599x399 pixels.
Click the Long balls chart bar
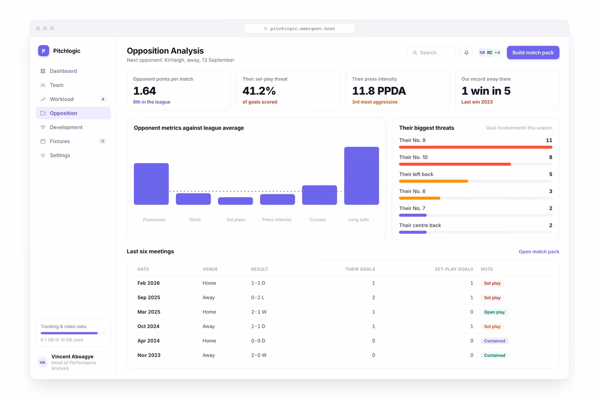point(361,176)
